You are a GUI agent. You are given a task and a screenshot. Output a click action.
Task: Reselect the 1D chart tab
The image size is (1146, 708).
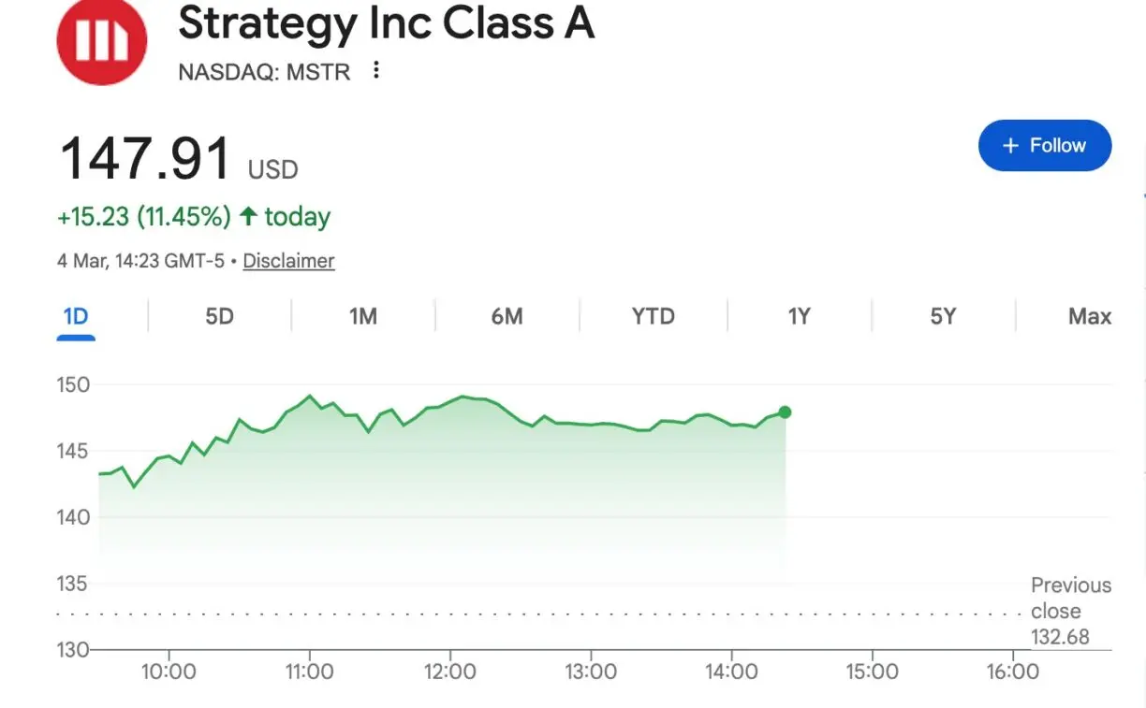point(76,316)
